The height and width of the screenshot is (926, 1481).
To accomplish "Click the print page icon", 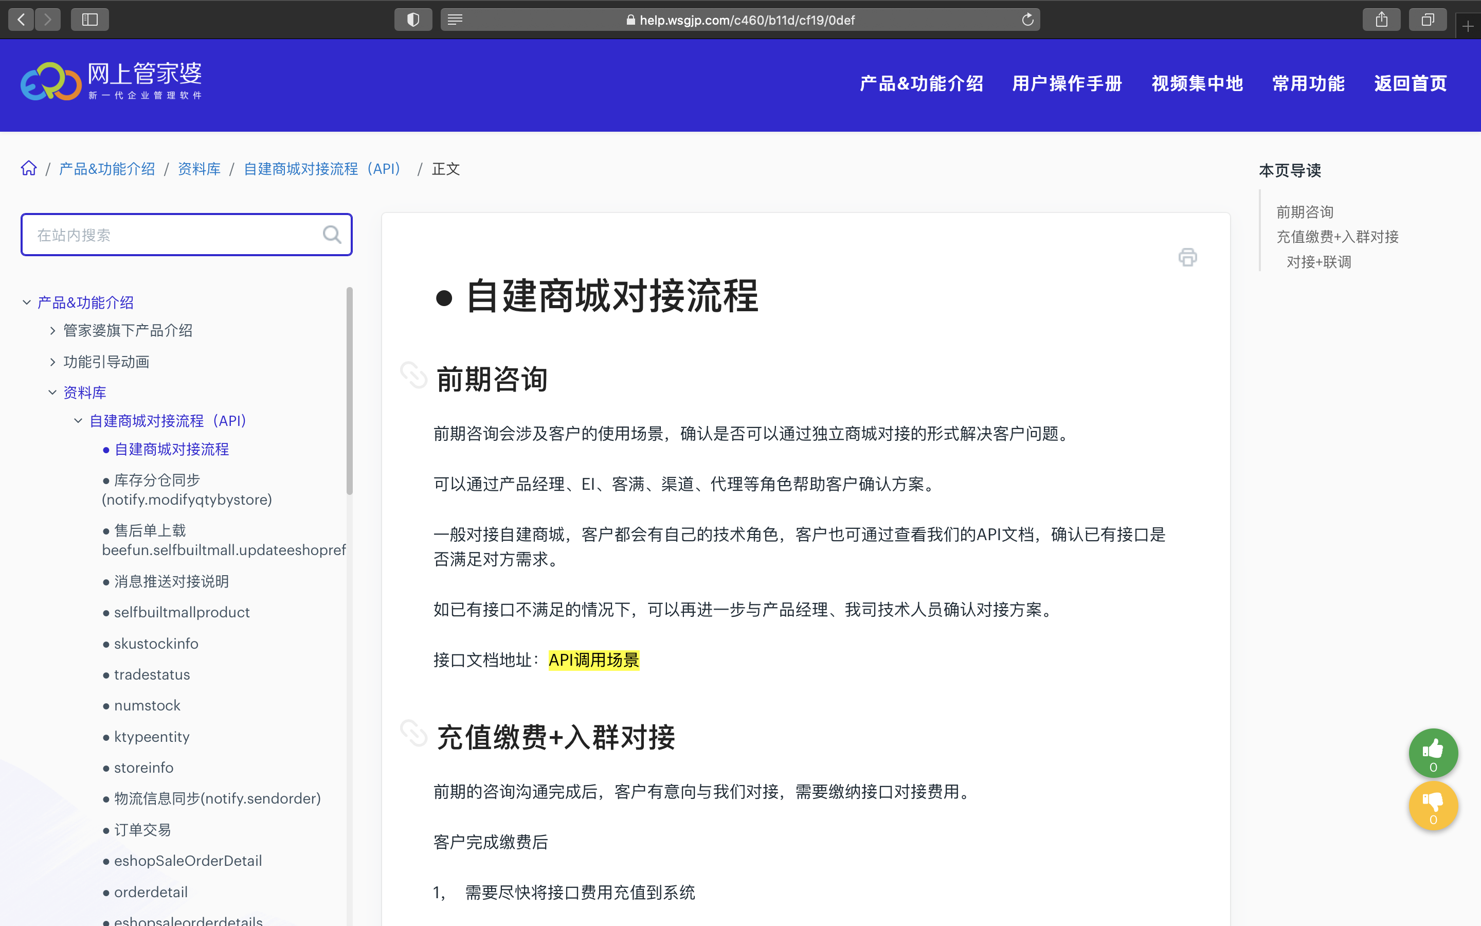I will click(1187, 257).
